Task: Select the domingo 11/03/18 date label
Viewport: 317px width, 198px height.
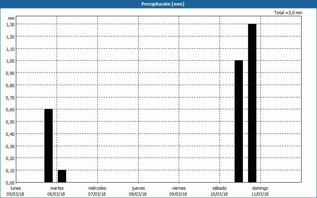Action: point(260,191)
